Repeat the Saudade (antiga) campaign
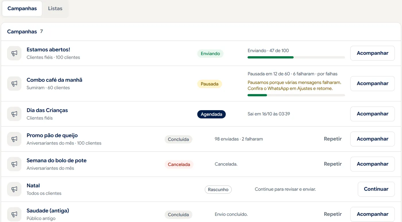402x222 pixels. 333,214
